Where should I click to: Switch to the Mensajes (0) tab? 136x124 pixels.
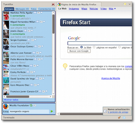pos(22,9)
